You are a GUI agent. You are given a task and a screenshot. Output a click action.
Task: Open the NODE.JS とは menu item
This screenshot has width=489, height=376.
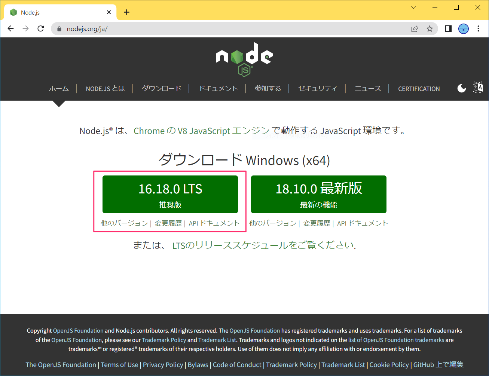[x=105, y=89]
